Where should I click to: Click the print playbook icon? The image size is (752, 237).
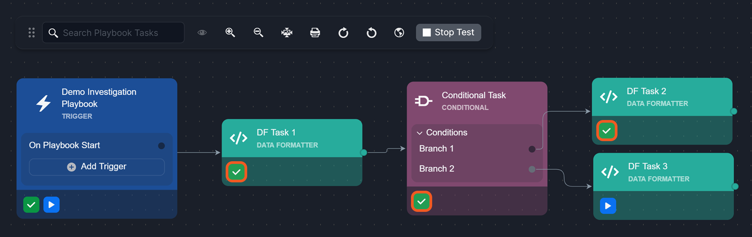(315, 33)
